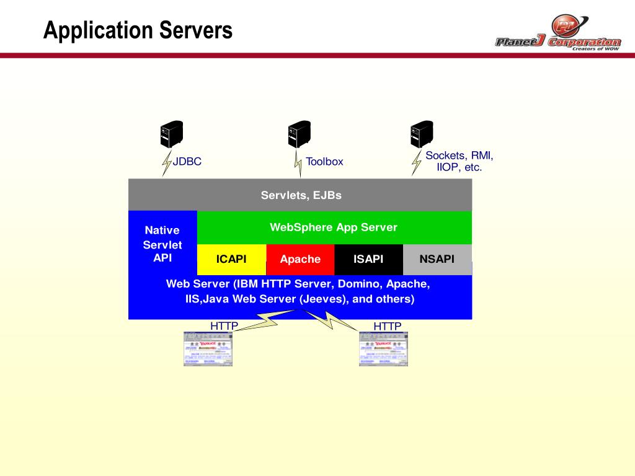Select the browser thumbnail under left HTTP
This screenshot has width=635, height=476.
(208, 349)
